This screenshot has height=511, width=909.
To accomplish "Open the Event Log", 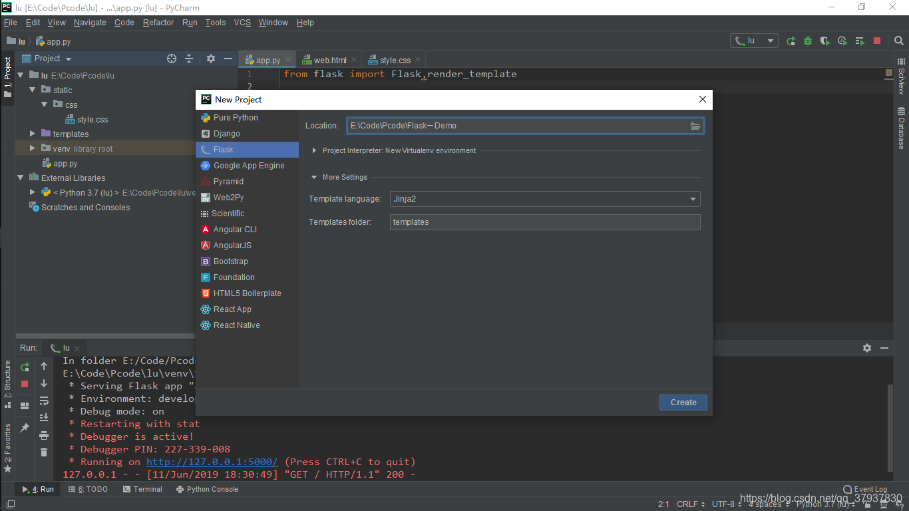I will click(865, 489).
